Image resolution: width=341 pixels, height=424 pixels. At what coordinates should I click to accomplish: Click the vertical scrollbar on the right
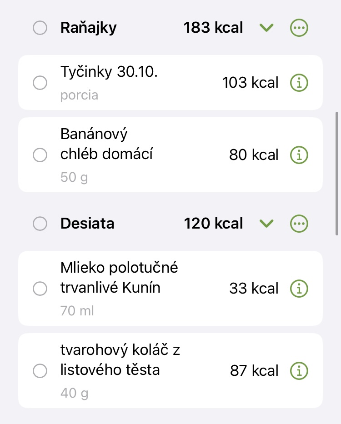tap(337, 173)
